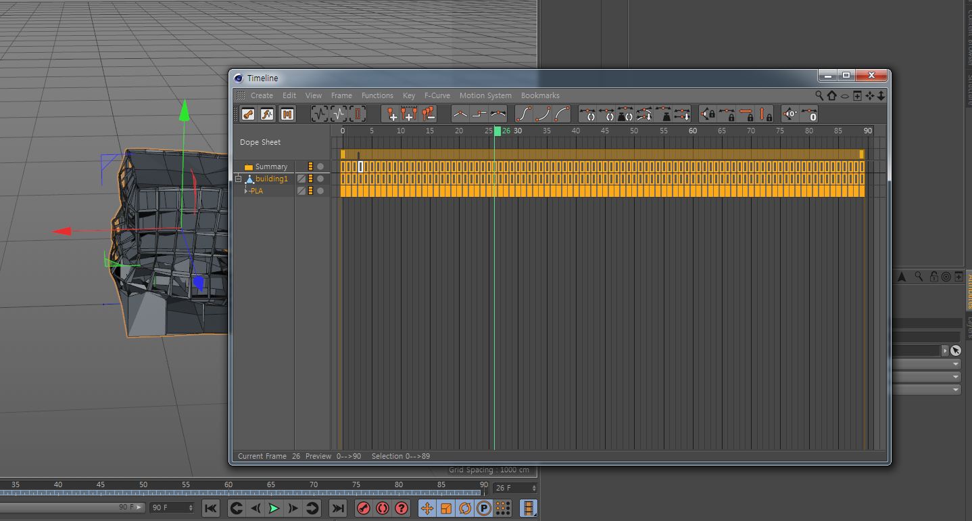Screen dimensions: 972x521
Task: Play the animation forwards
Action: tap(274, 508)
